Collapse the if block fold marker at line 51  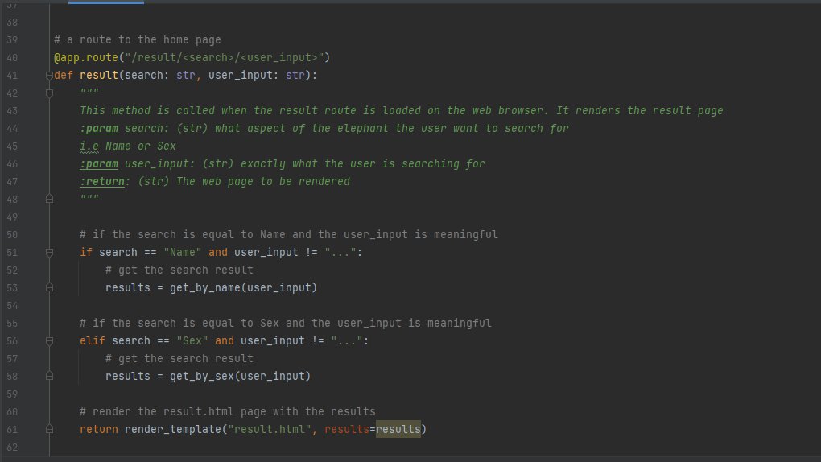tap(49, 253)
